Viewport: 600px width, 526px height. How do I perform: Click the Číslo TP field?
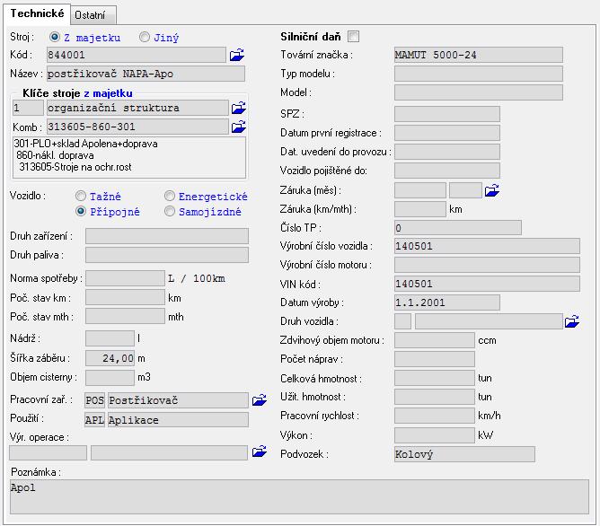[458, 228]
